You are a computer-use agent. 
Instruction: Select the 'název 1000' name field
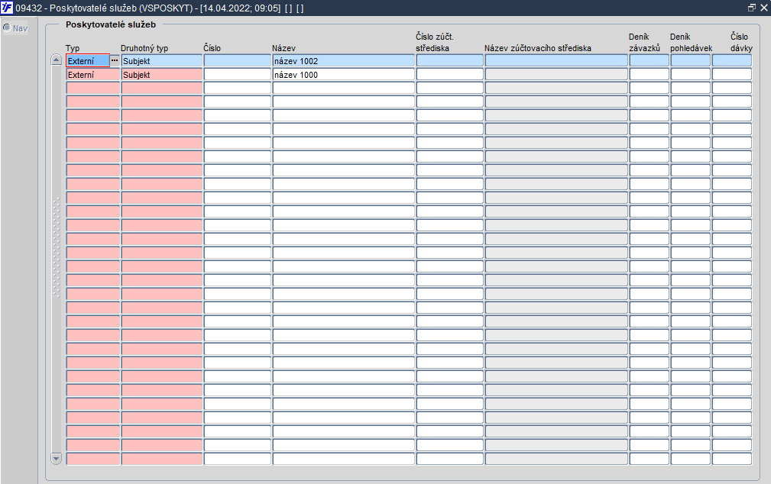[x=344, y=75]
